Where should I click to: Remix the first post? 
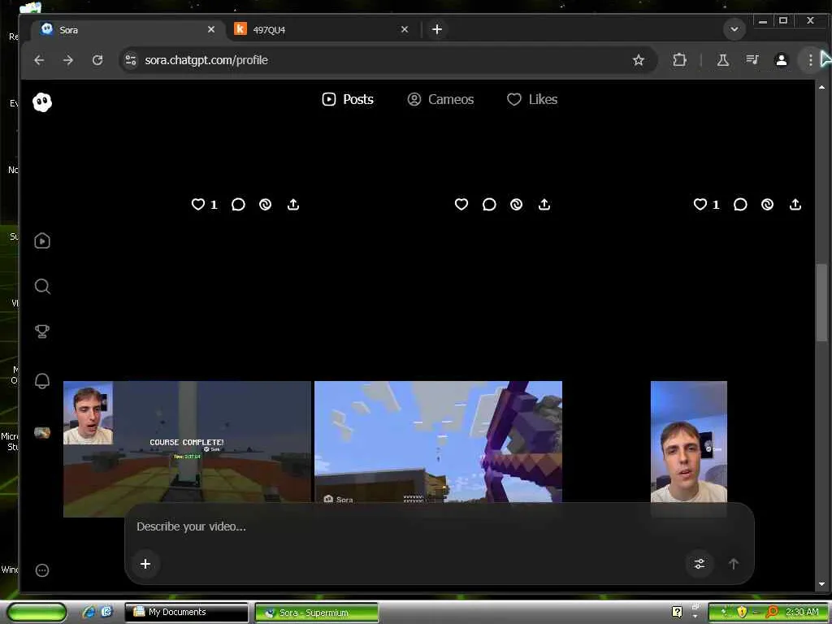266,204
